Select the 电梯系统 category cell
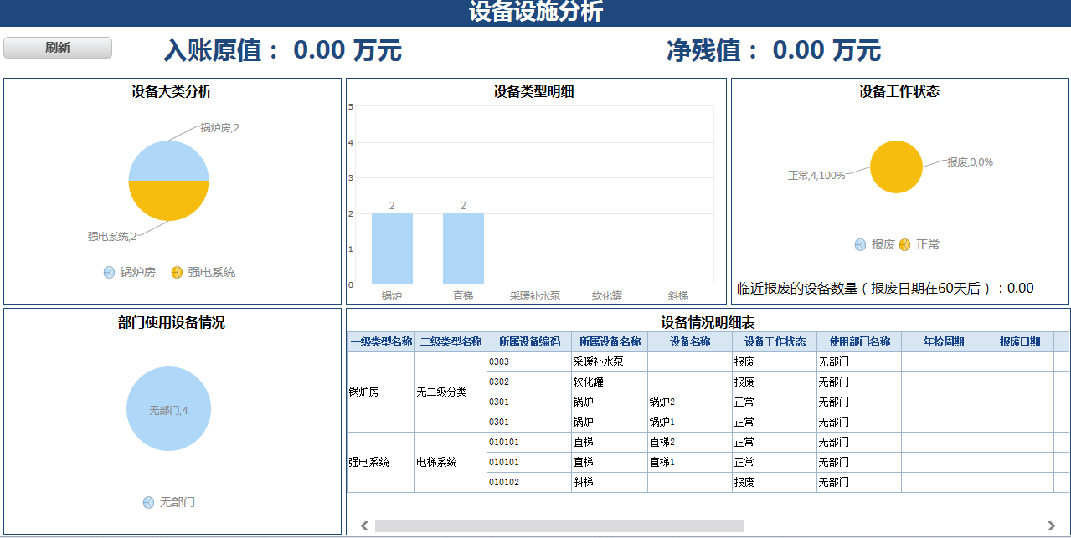The image size is (1071, 538). [x=437, y=462]
